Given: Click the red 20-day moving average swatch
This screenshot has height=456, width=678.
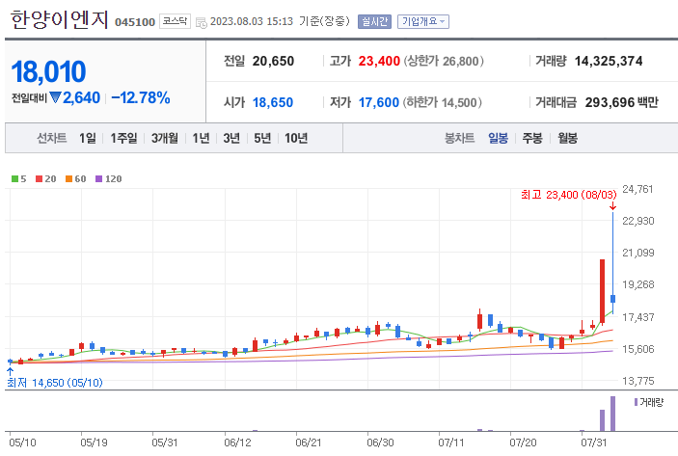Looking at the screenshot, I should 39,179.
